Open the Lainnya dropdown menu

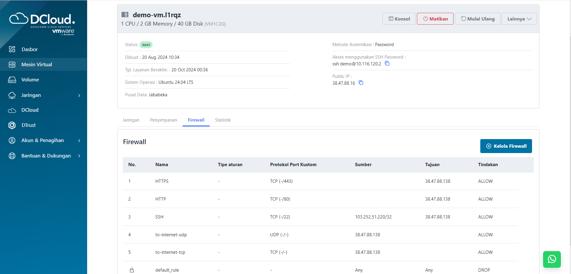coord(519,19)
